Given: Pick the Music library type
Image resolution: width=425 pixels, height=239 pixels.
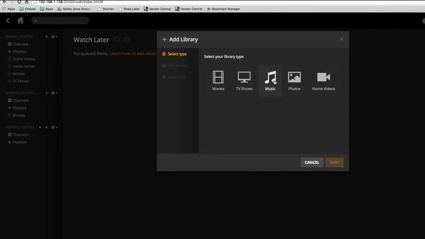Looking at the screenshot, I should point(270,81).
